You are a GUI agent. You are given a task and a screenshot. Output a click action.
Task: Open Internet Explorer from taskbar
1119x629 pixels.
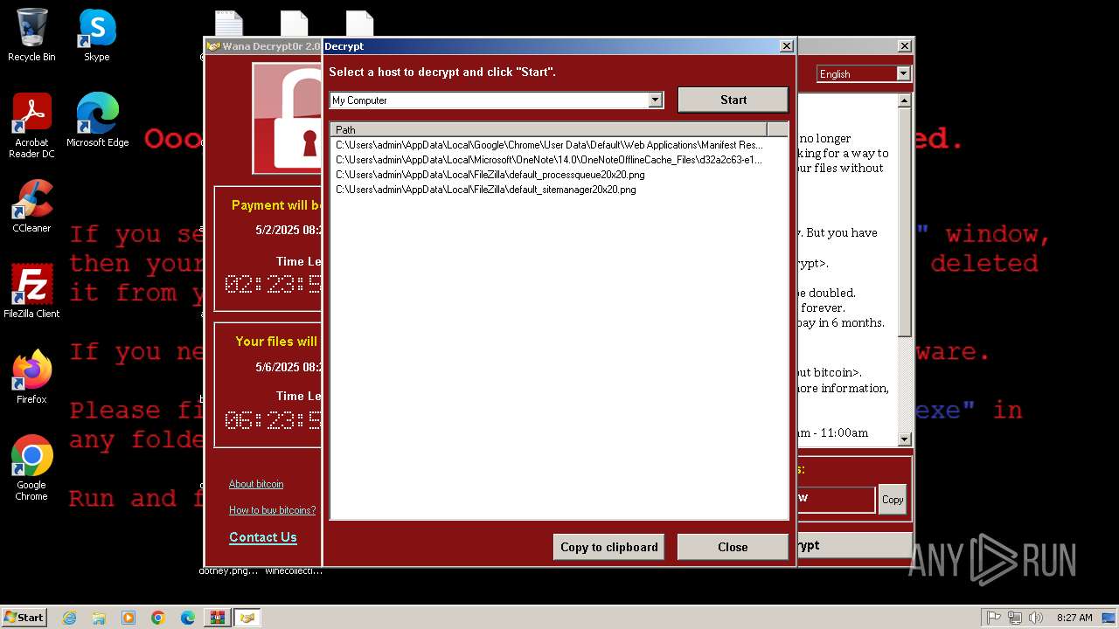point(69,618)
